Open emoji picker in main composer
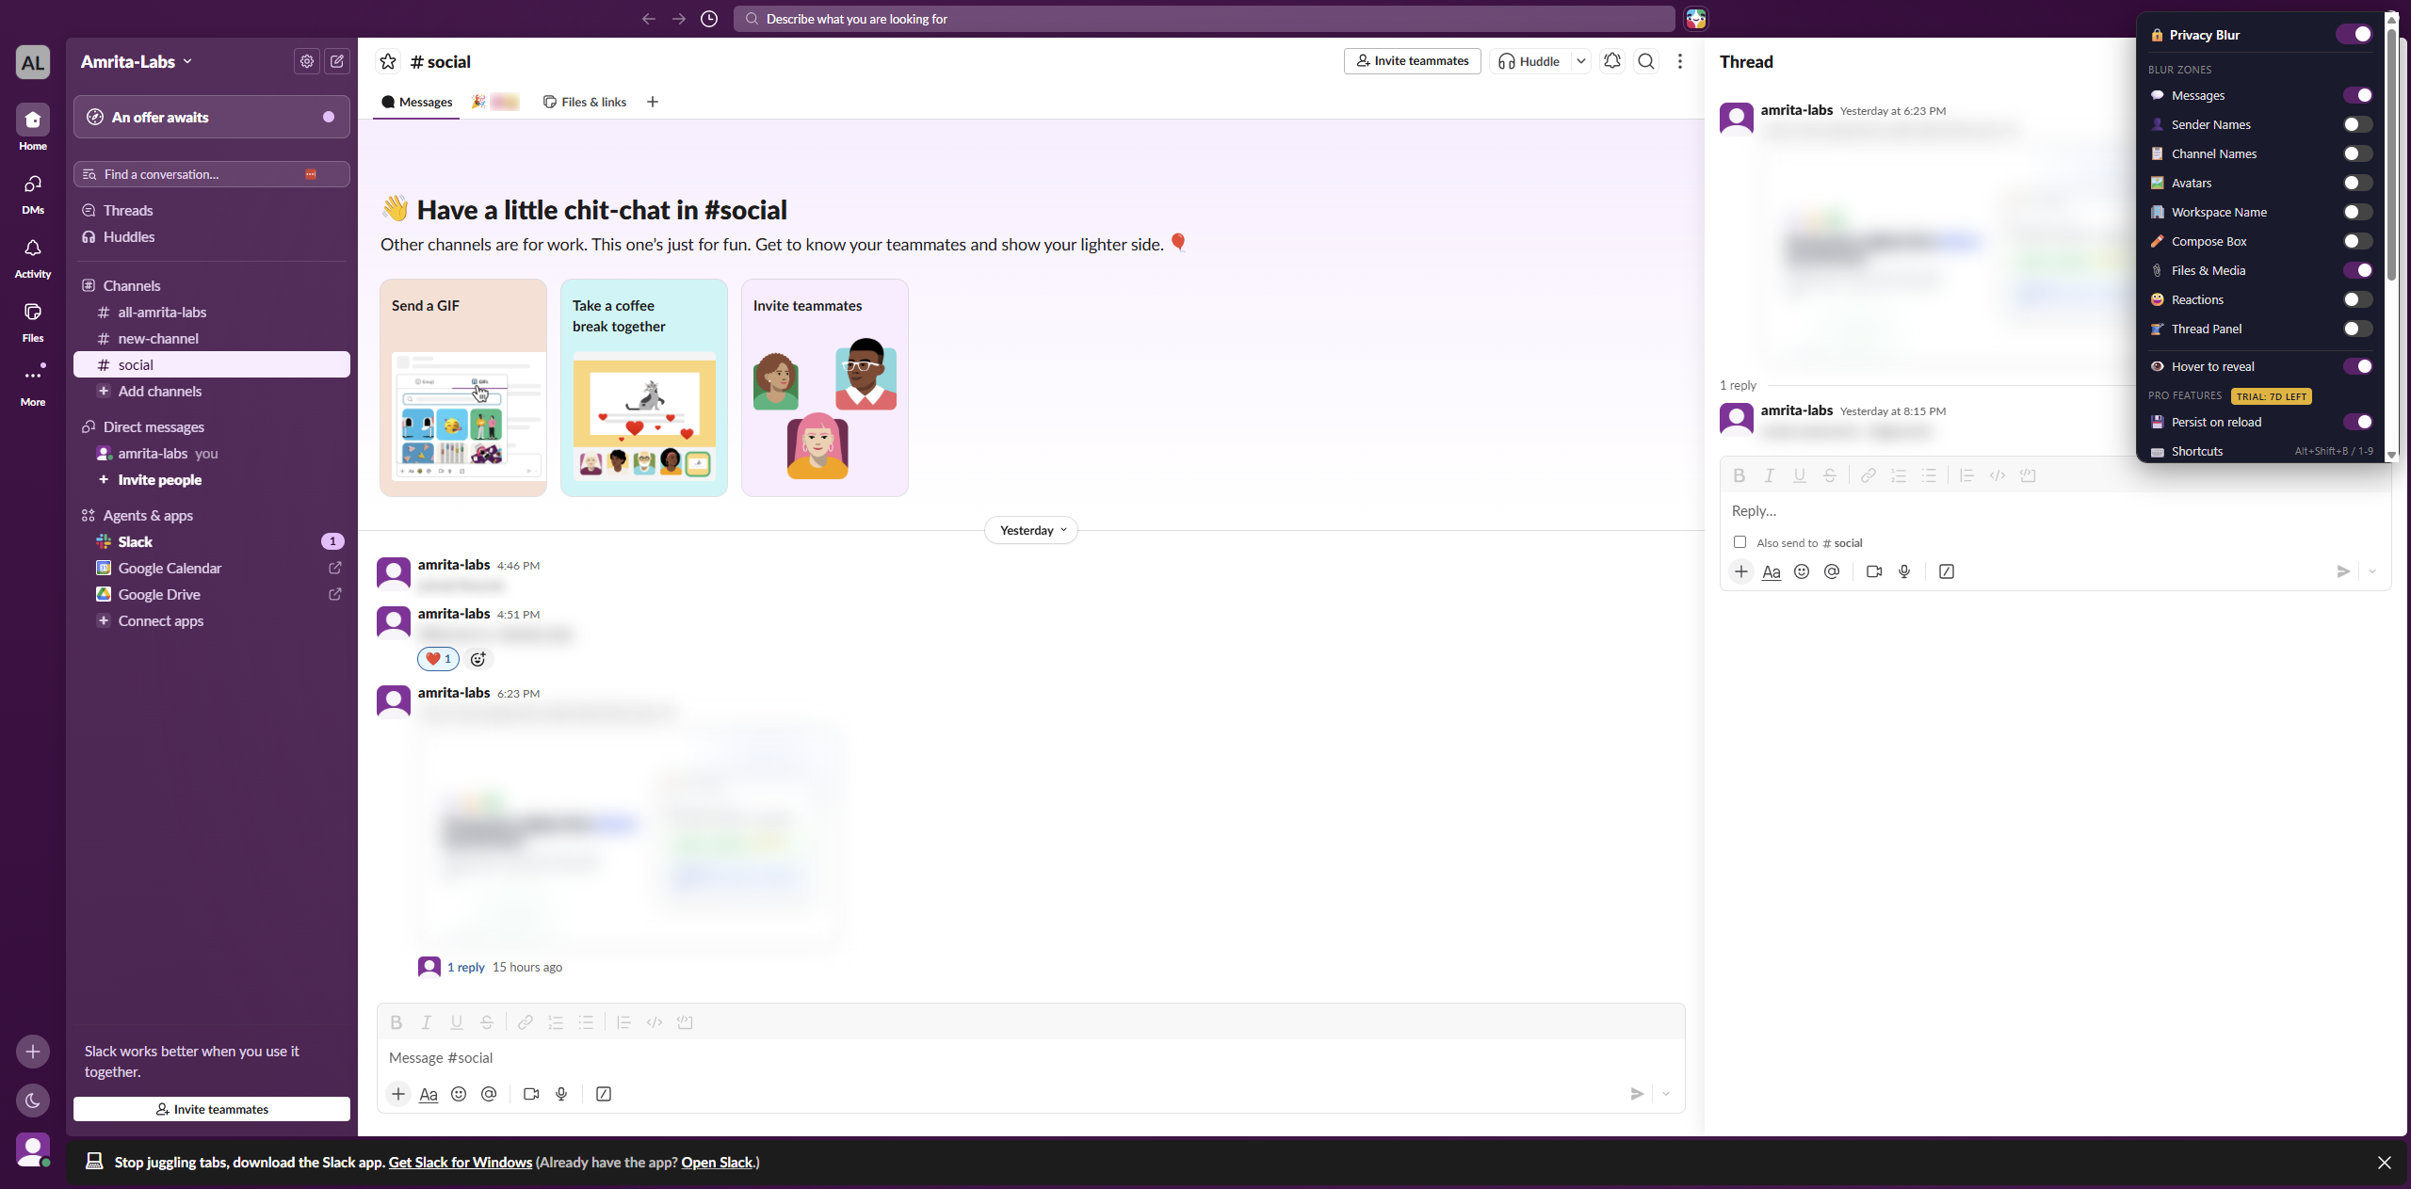The height and width of the screenshot is (1189, 2411). 459,1094
